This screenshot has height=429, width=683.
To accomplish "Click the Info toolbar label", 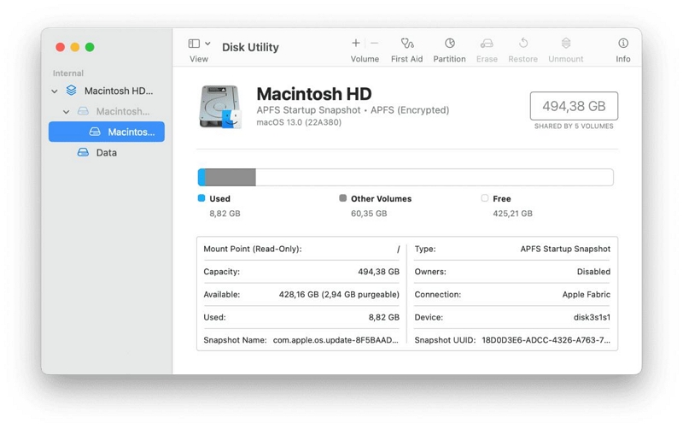I will click(623, 59).
